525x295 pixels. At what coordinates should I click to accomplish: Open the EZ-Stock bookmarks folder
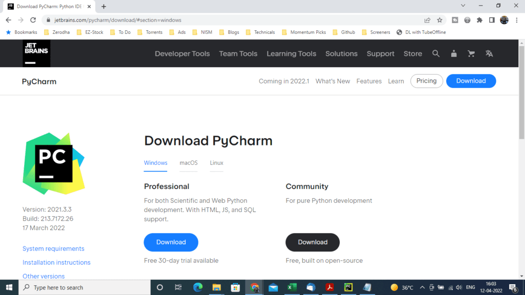pyautogui.click(x=90, y=32)
